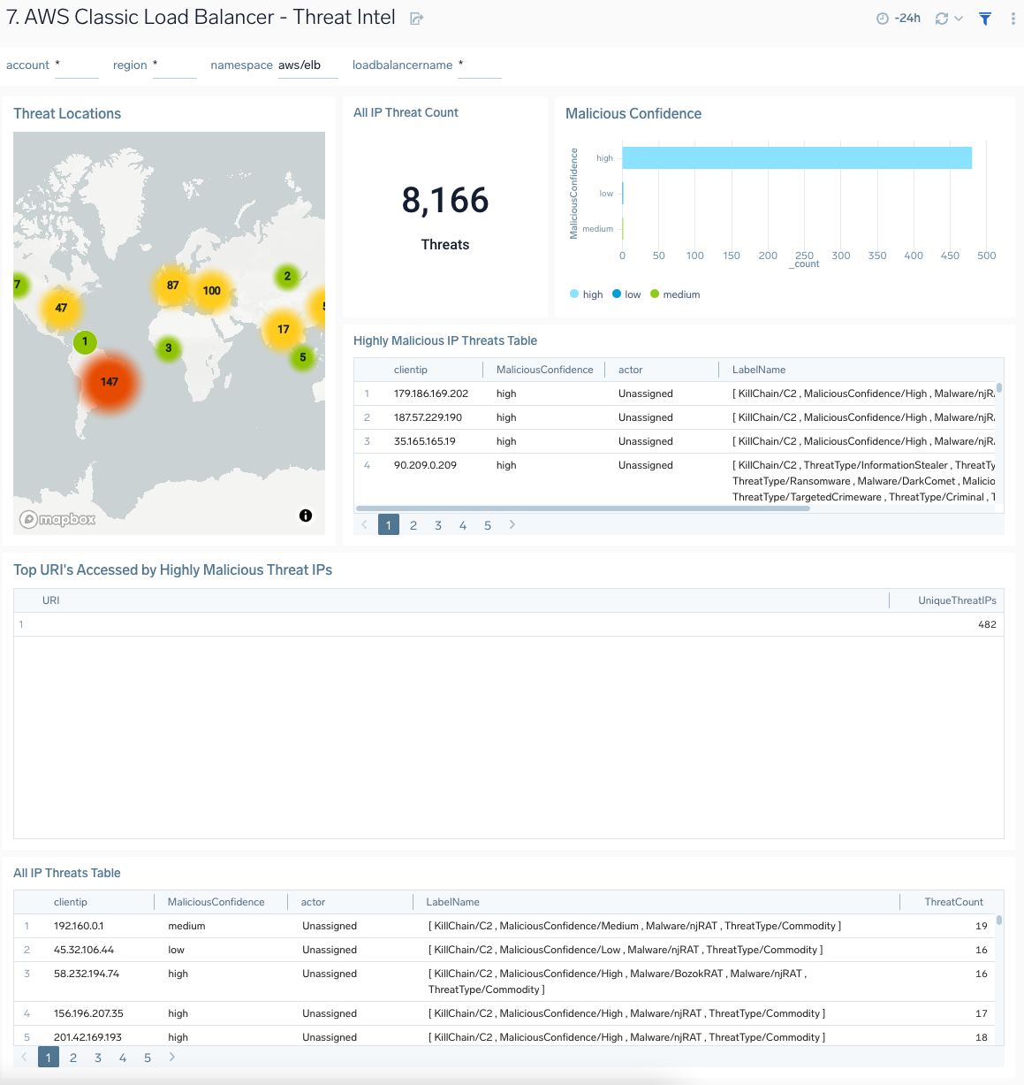Click the info icon on the Threat Locations map

point(305,515)
